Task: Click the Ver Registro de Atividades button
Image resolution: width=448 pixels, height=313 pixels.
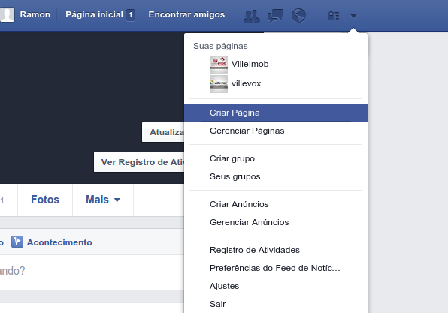Action: (139, 162)
